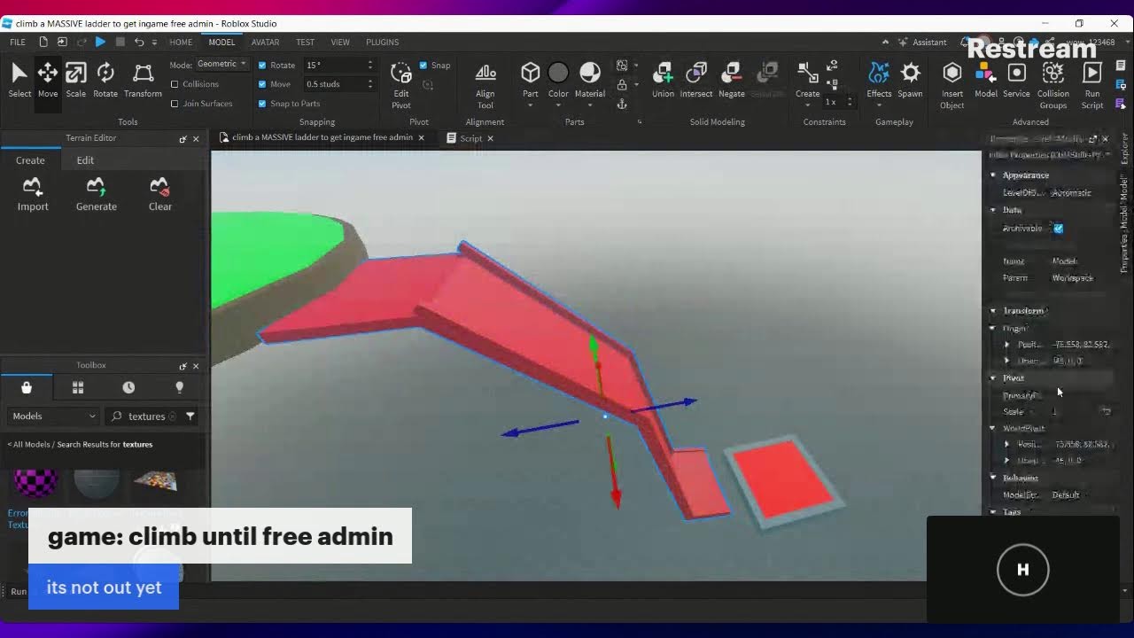
Task: Open Toolbox creations lightbulb tab
Action: click(180, 387)
